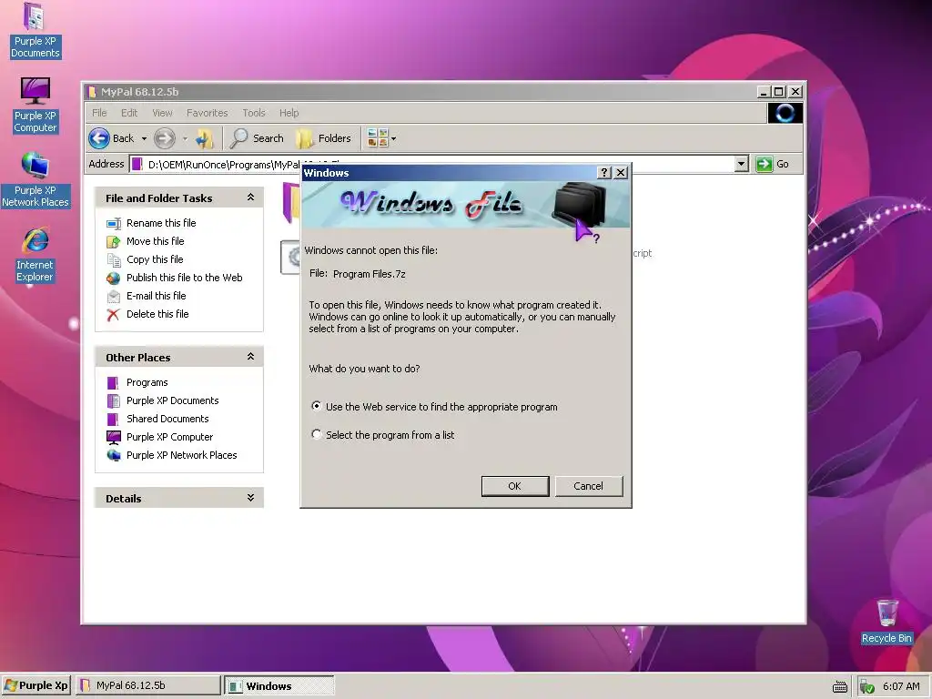Image resolution: width=932 pixels, height=699 pixels.
Task: Open the Edit menu
Action: (129, 113)
